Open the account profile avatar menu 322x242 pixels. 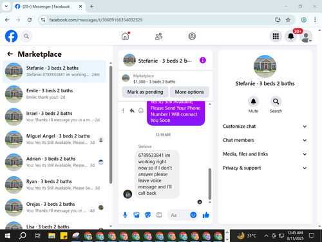tap(306, 37)
